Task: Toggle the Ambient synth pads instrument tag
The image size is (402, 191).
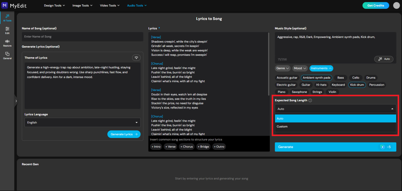Action: pos(316,78)
